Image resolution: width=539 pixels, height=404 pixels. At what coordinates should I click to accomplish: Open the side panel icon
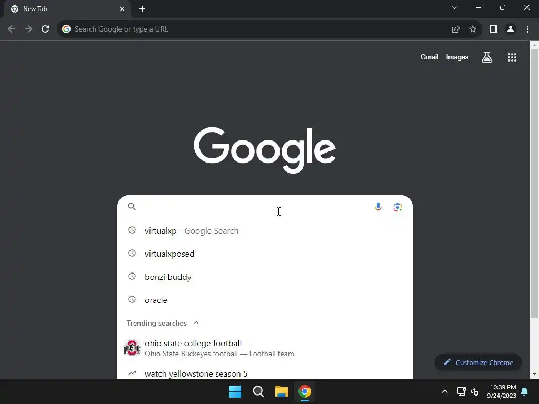tap(494, 29)
